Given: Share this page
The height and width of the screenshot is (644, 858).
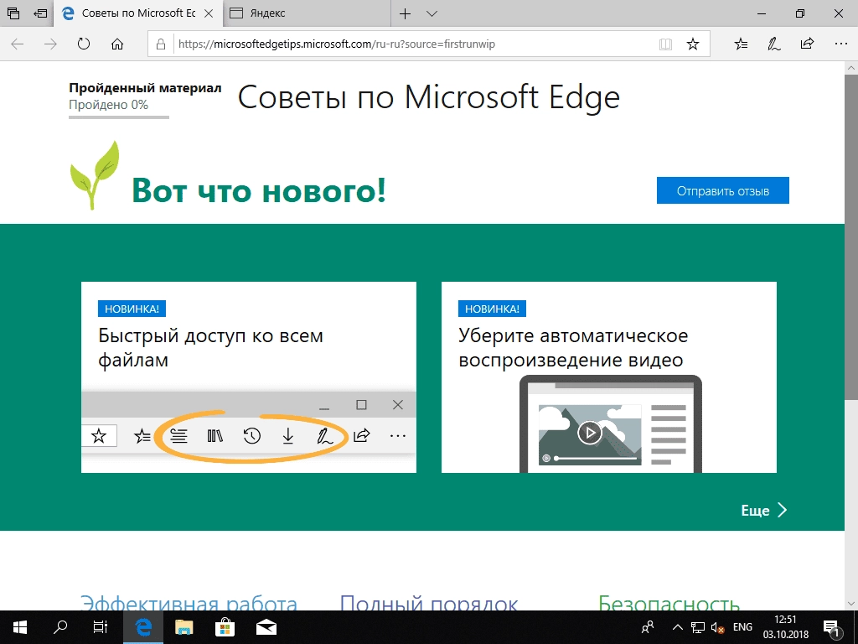Looking at the screenshot, I should click(x=807, y=44).
